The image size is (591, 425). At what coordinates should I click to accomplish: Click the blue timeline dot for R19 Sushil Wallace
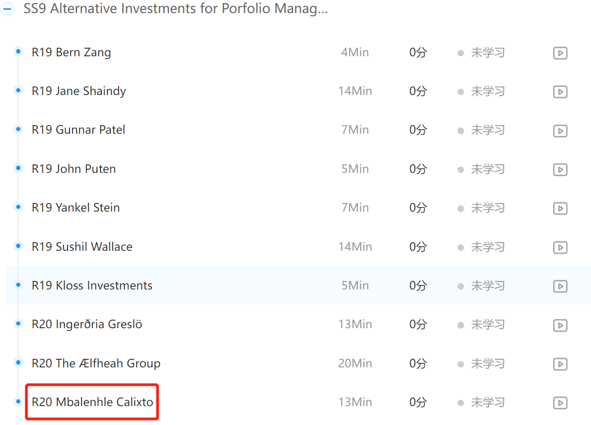18,246
